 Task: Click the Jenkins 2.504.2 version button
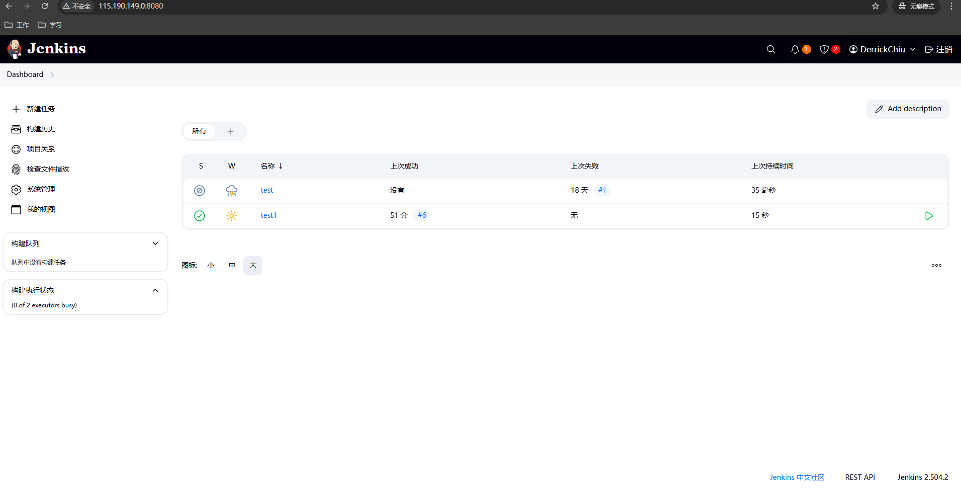(x=923, y=477)
